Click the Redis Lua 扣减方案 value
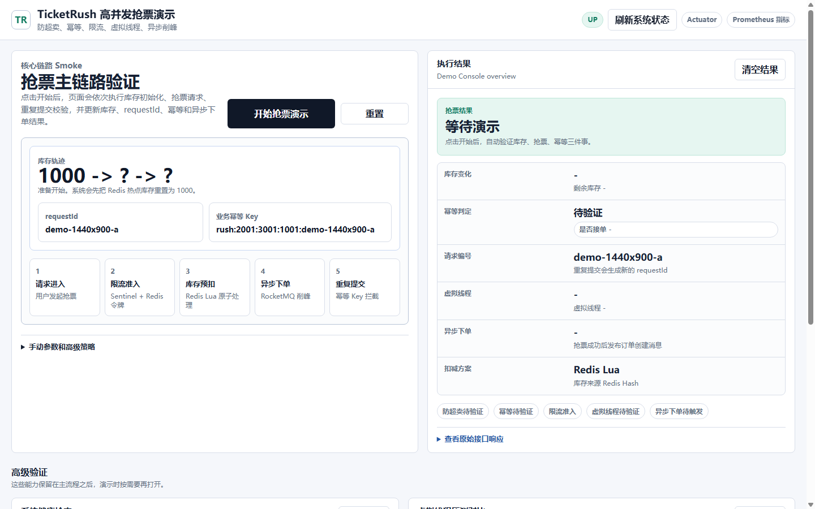The width and height of the screenshot is (815, 509). pyautogui.click(x=597, y=370)
